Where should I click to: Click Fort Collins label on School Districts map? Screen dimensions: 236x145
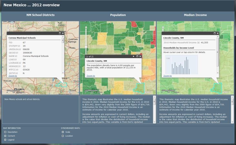pyautogui.click(x=61, y=24)
